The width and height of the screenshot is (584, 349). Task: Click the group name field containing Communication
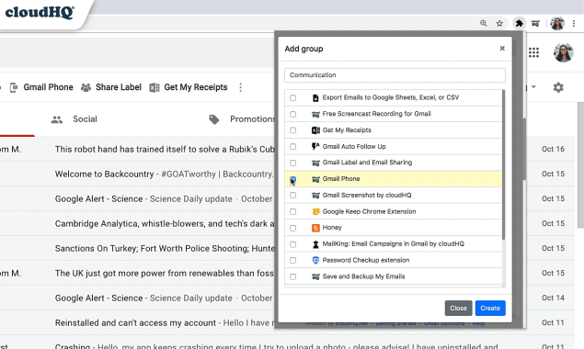[395, 75]
